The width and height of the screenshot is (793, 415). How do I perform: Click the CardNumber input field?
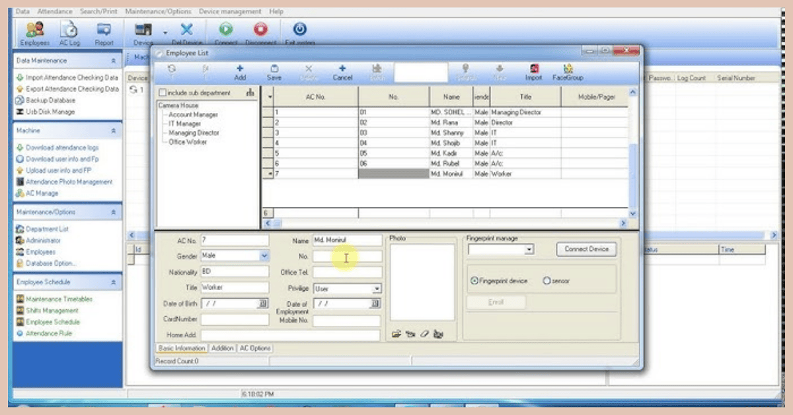235,320
